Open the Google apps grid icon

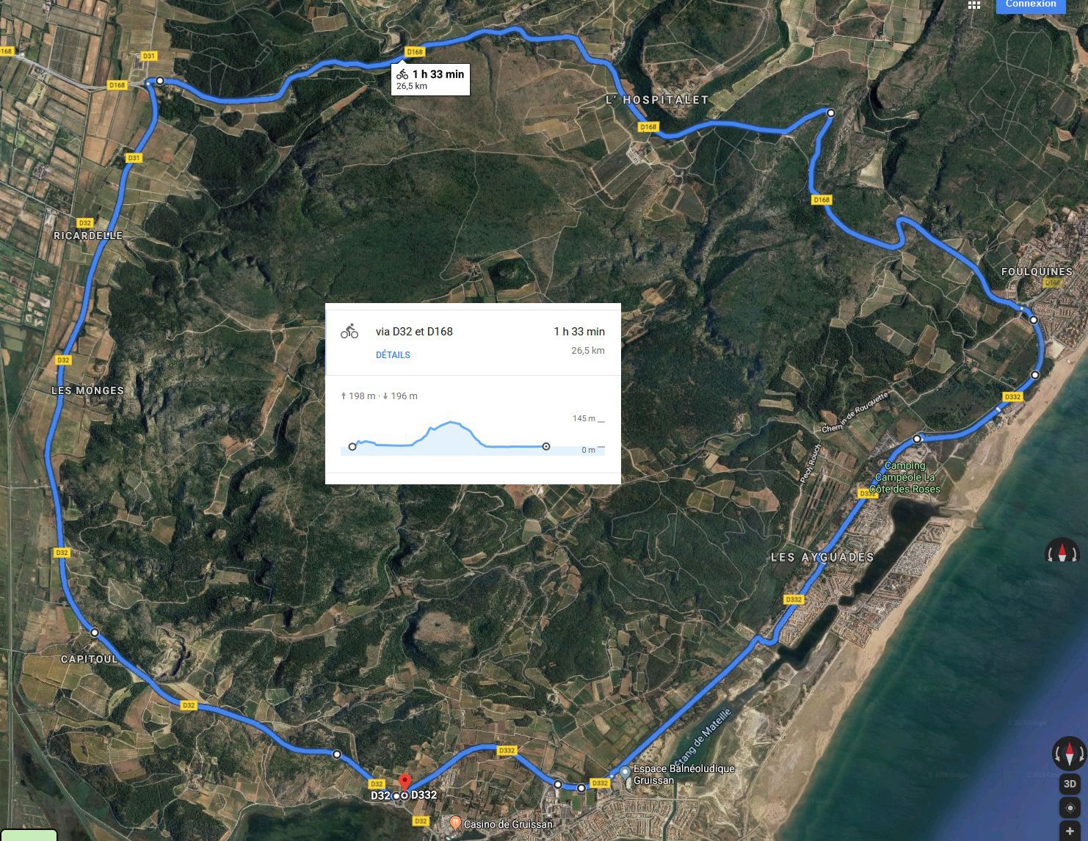click(x=974, y=4)
